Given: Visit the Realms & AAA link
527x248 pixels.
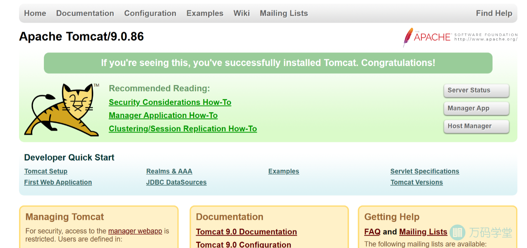Looking at the screenshot, I should click(x=169, y=171).
